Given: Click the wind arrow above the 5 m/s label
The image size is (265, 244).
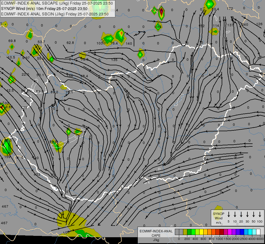Looking at the screenshot, I should click(x=228, y=214).
